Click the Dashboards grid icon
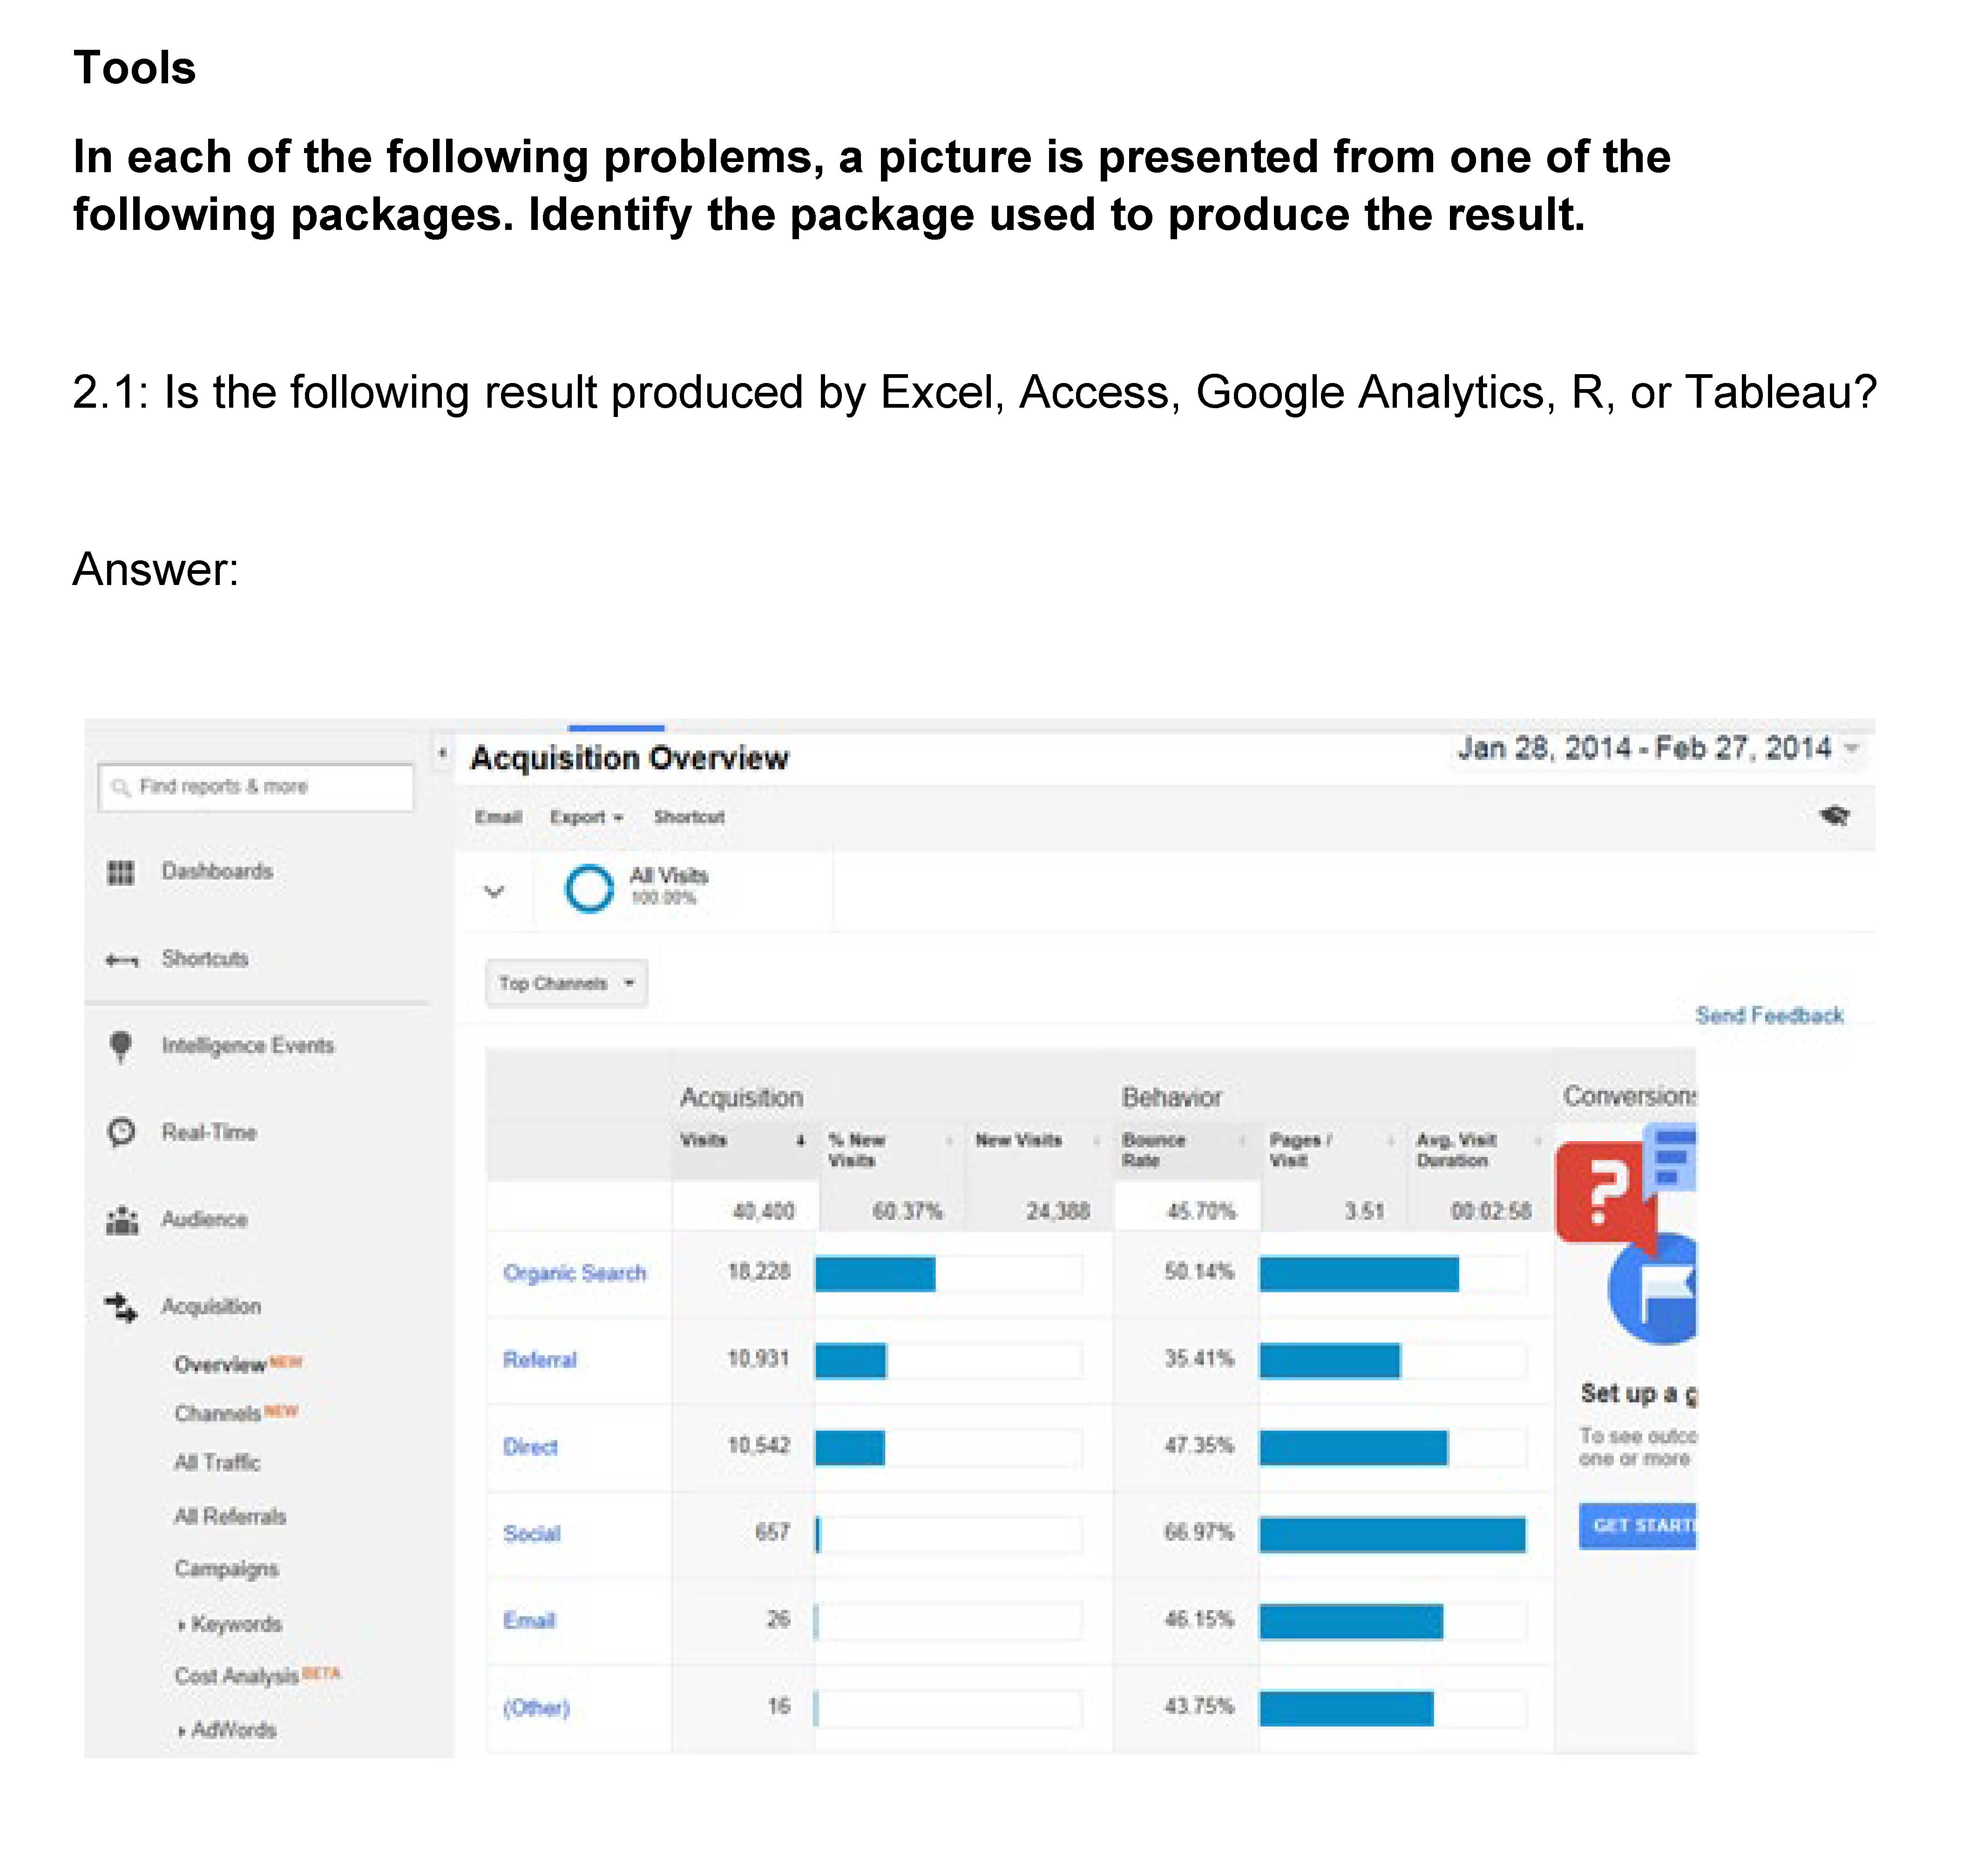 click(121, 873)
